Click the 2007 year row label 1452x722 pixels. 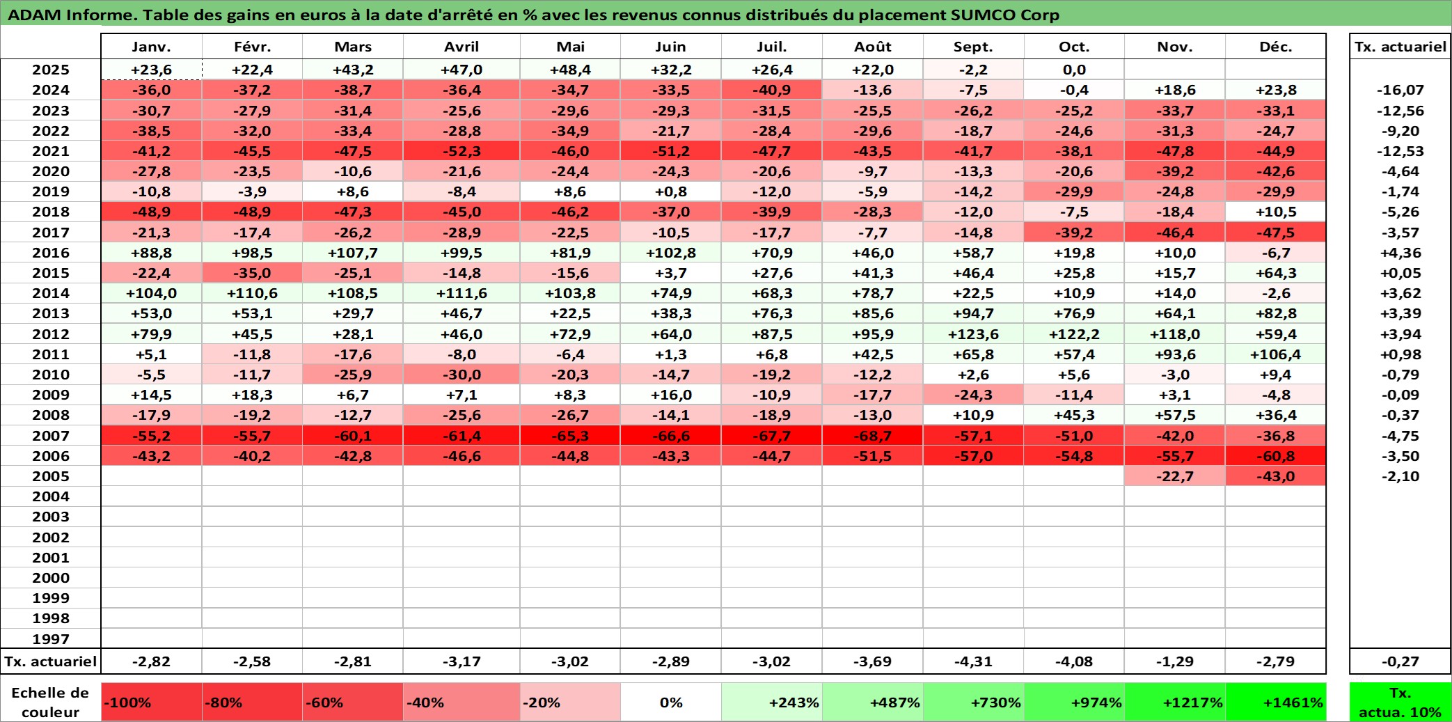pos(51,436)
